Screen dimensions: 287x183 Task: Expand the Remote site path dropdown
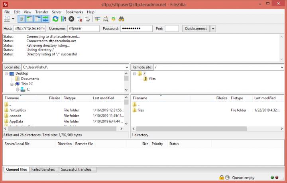point(282,67)
